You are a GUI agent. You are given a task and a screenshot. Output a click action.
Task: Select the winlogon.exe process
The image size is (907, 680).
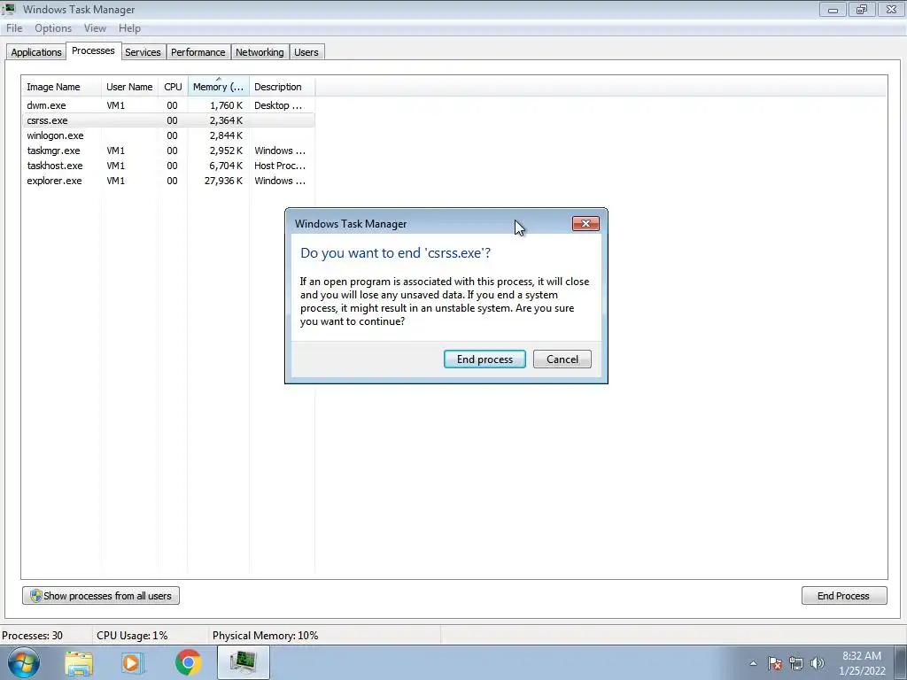(168, 135)
